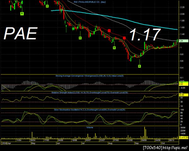Click the 2.20 price axis value
This screenshot has height=151, width=189.
click(x=182, y=7)
